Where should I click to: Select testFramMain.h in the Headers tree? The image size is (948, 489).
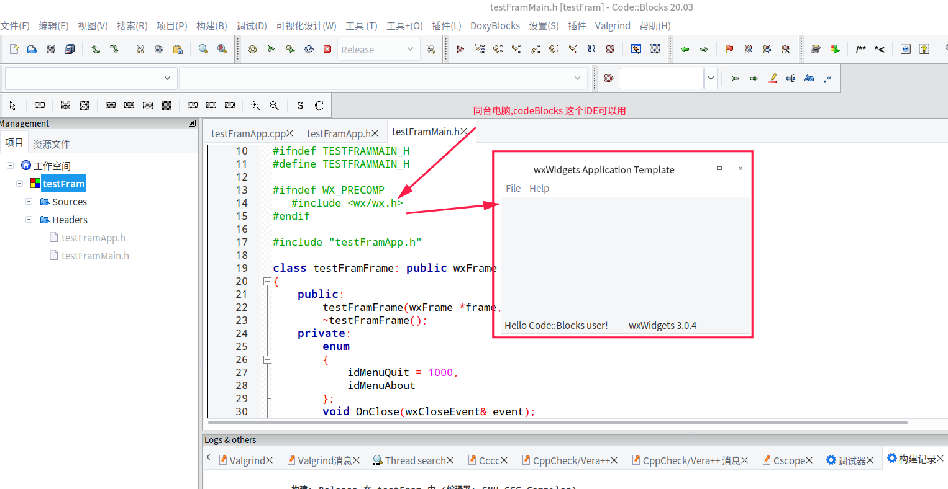[x=95, y=256]
